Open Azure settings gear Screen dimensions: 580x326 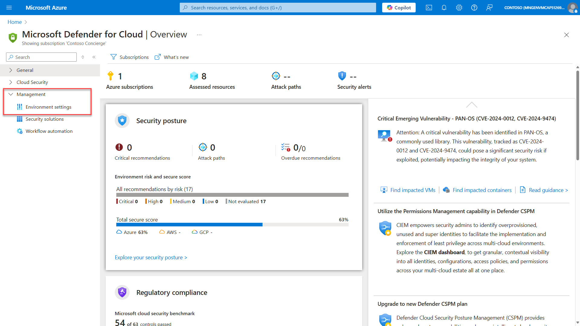[459, 8]
